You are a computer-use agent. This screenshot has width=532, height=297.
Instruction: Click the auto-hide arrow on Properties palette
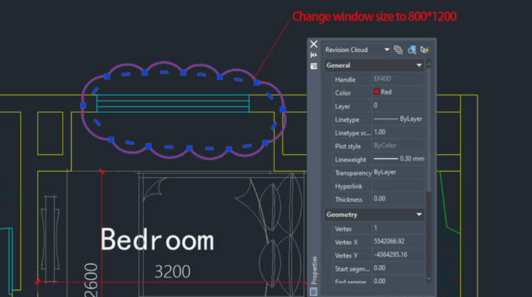click(x=314, y=55)
